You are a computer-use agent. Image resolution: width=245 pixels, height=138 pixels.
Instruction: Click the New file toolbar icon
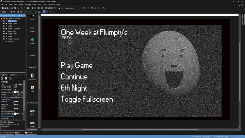[x=3, y=8]
